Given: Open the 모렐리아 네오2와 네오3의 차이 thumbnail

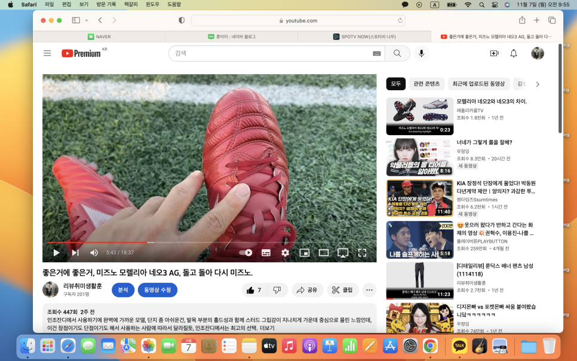Looking at the screenshot, I should (x=420, y=117).
